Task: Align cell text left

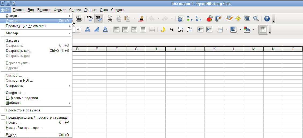Action: [116, 30]
